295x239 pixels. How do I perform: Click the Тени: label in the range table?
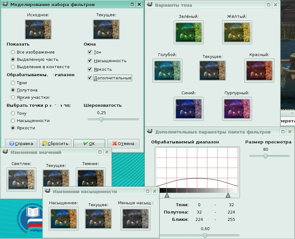pyautogui.click(x=182, y=205)
